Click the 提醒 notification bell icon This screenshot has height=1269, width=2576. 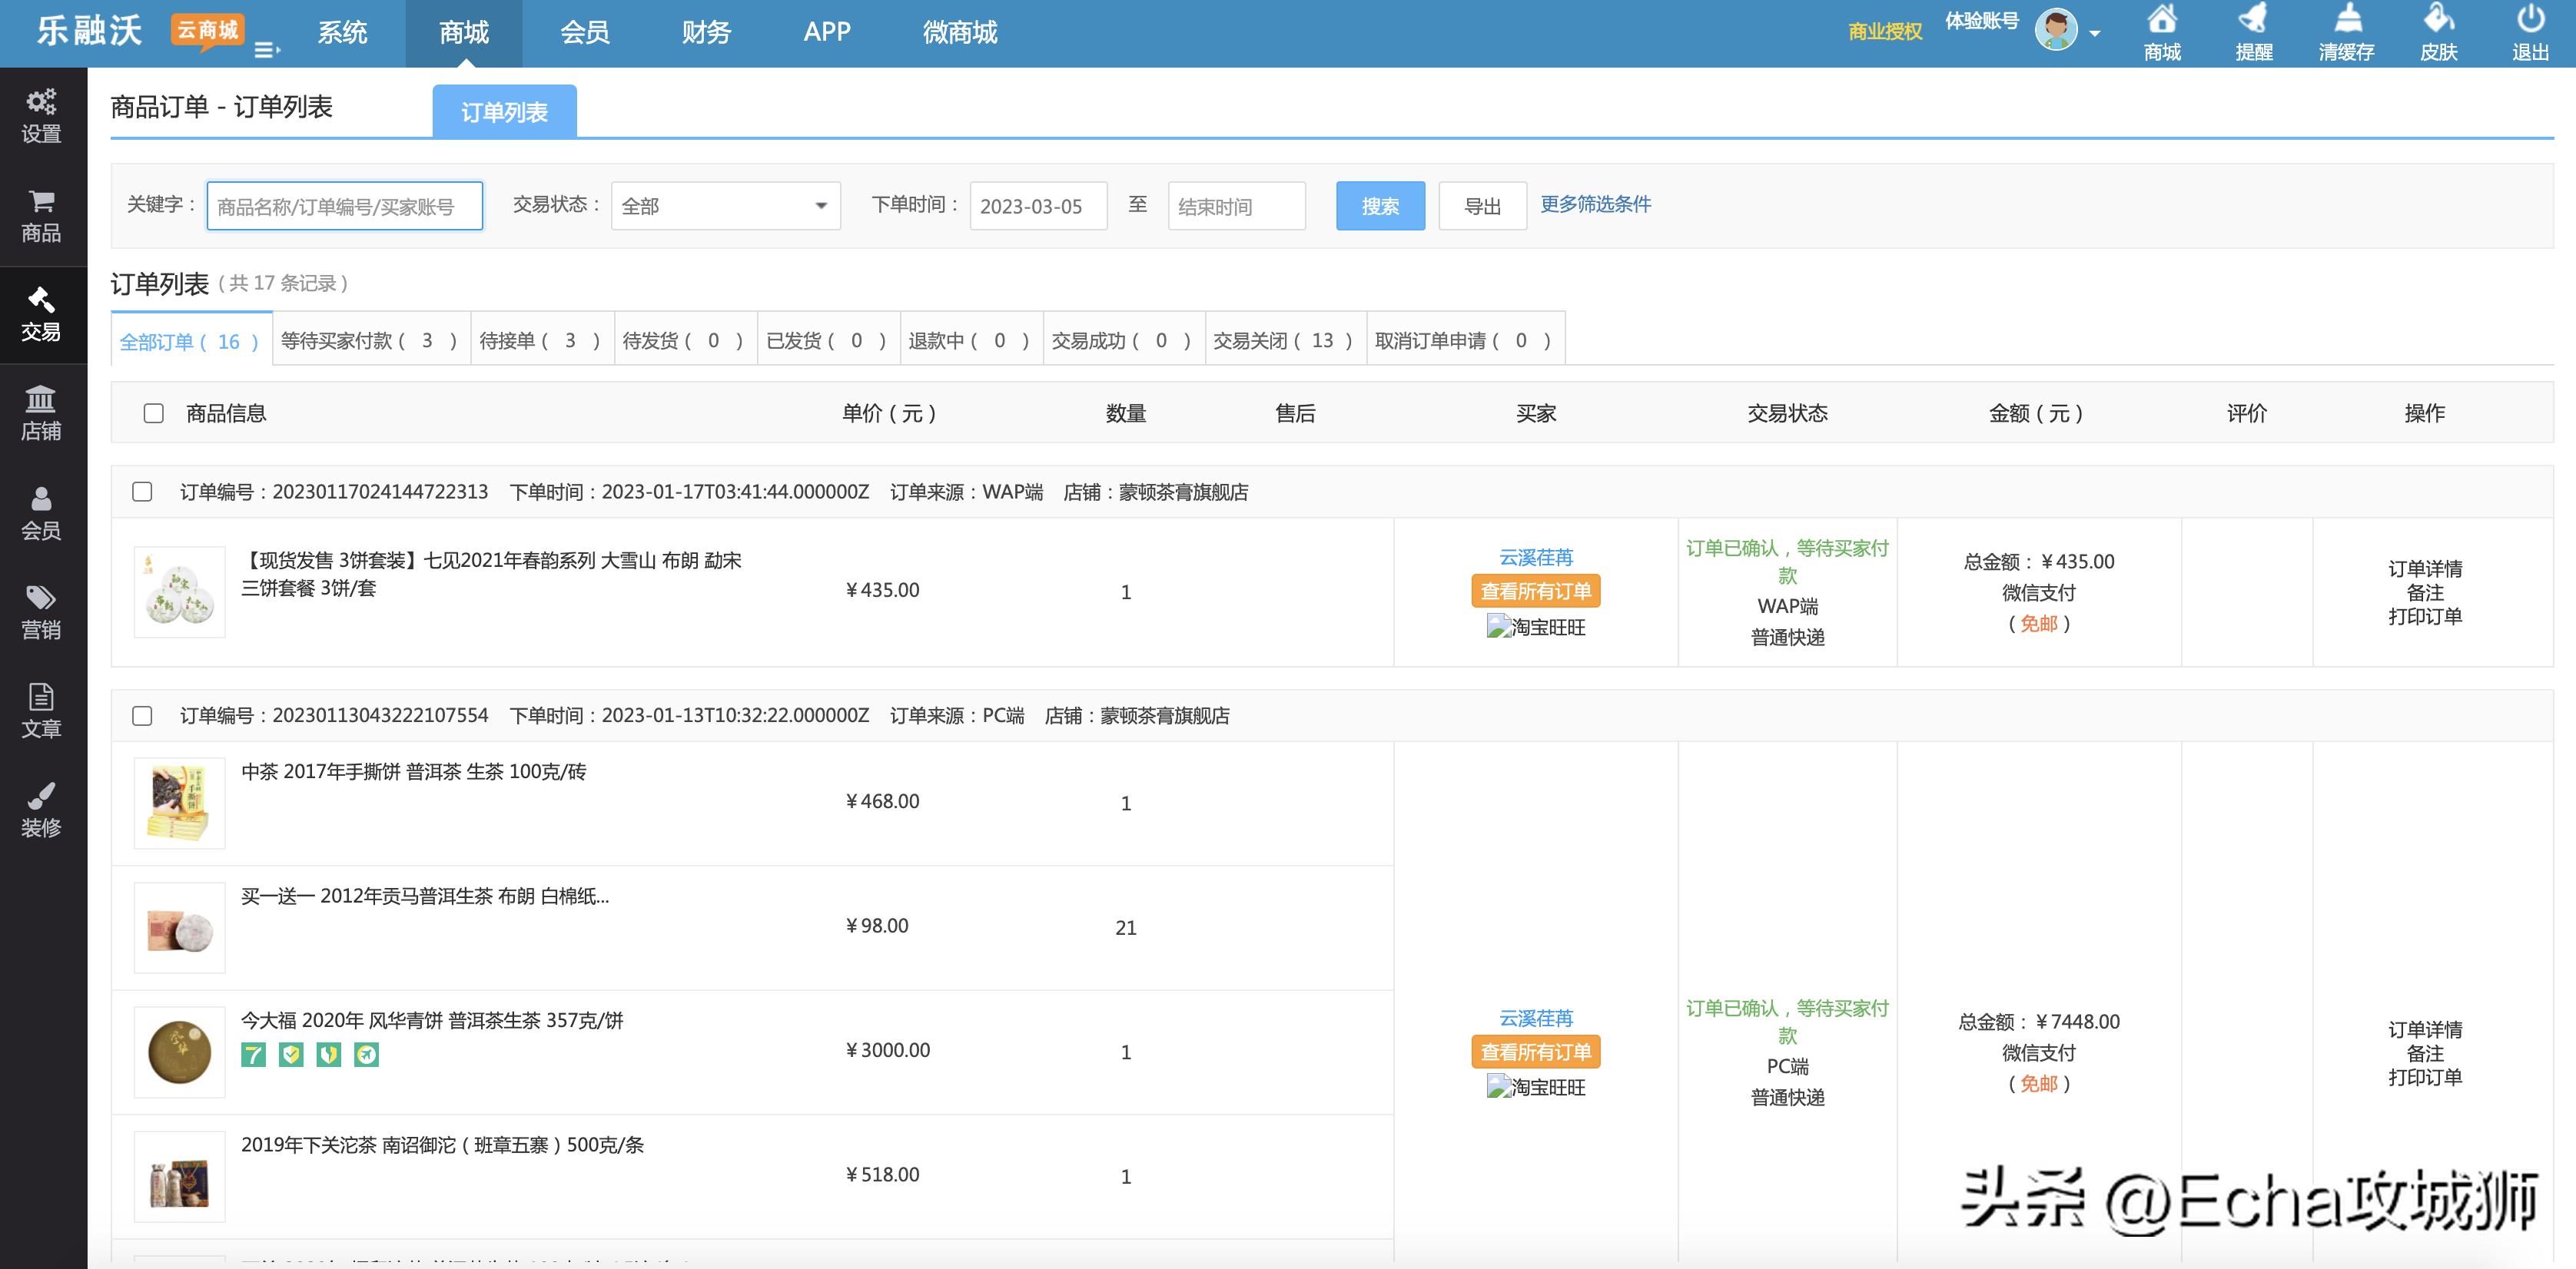[2255, 30]
